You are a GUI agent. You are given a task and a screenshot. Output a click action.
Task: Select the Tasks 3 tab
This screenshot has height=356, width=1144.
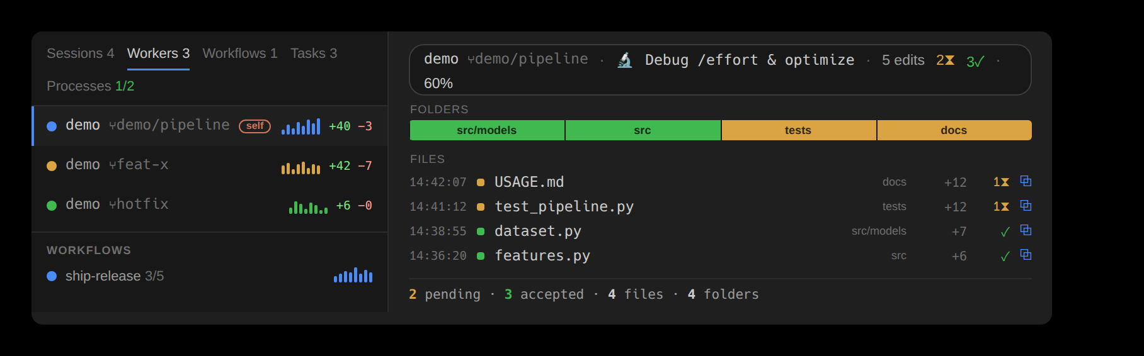coord(314,53)
